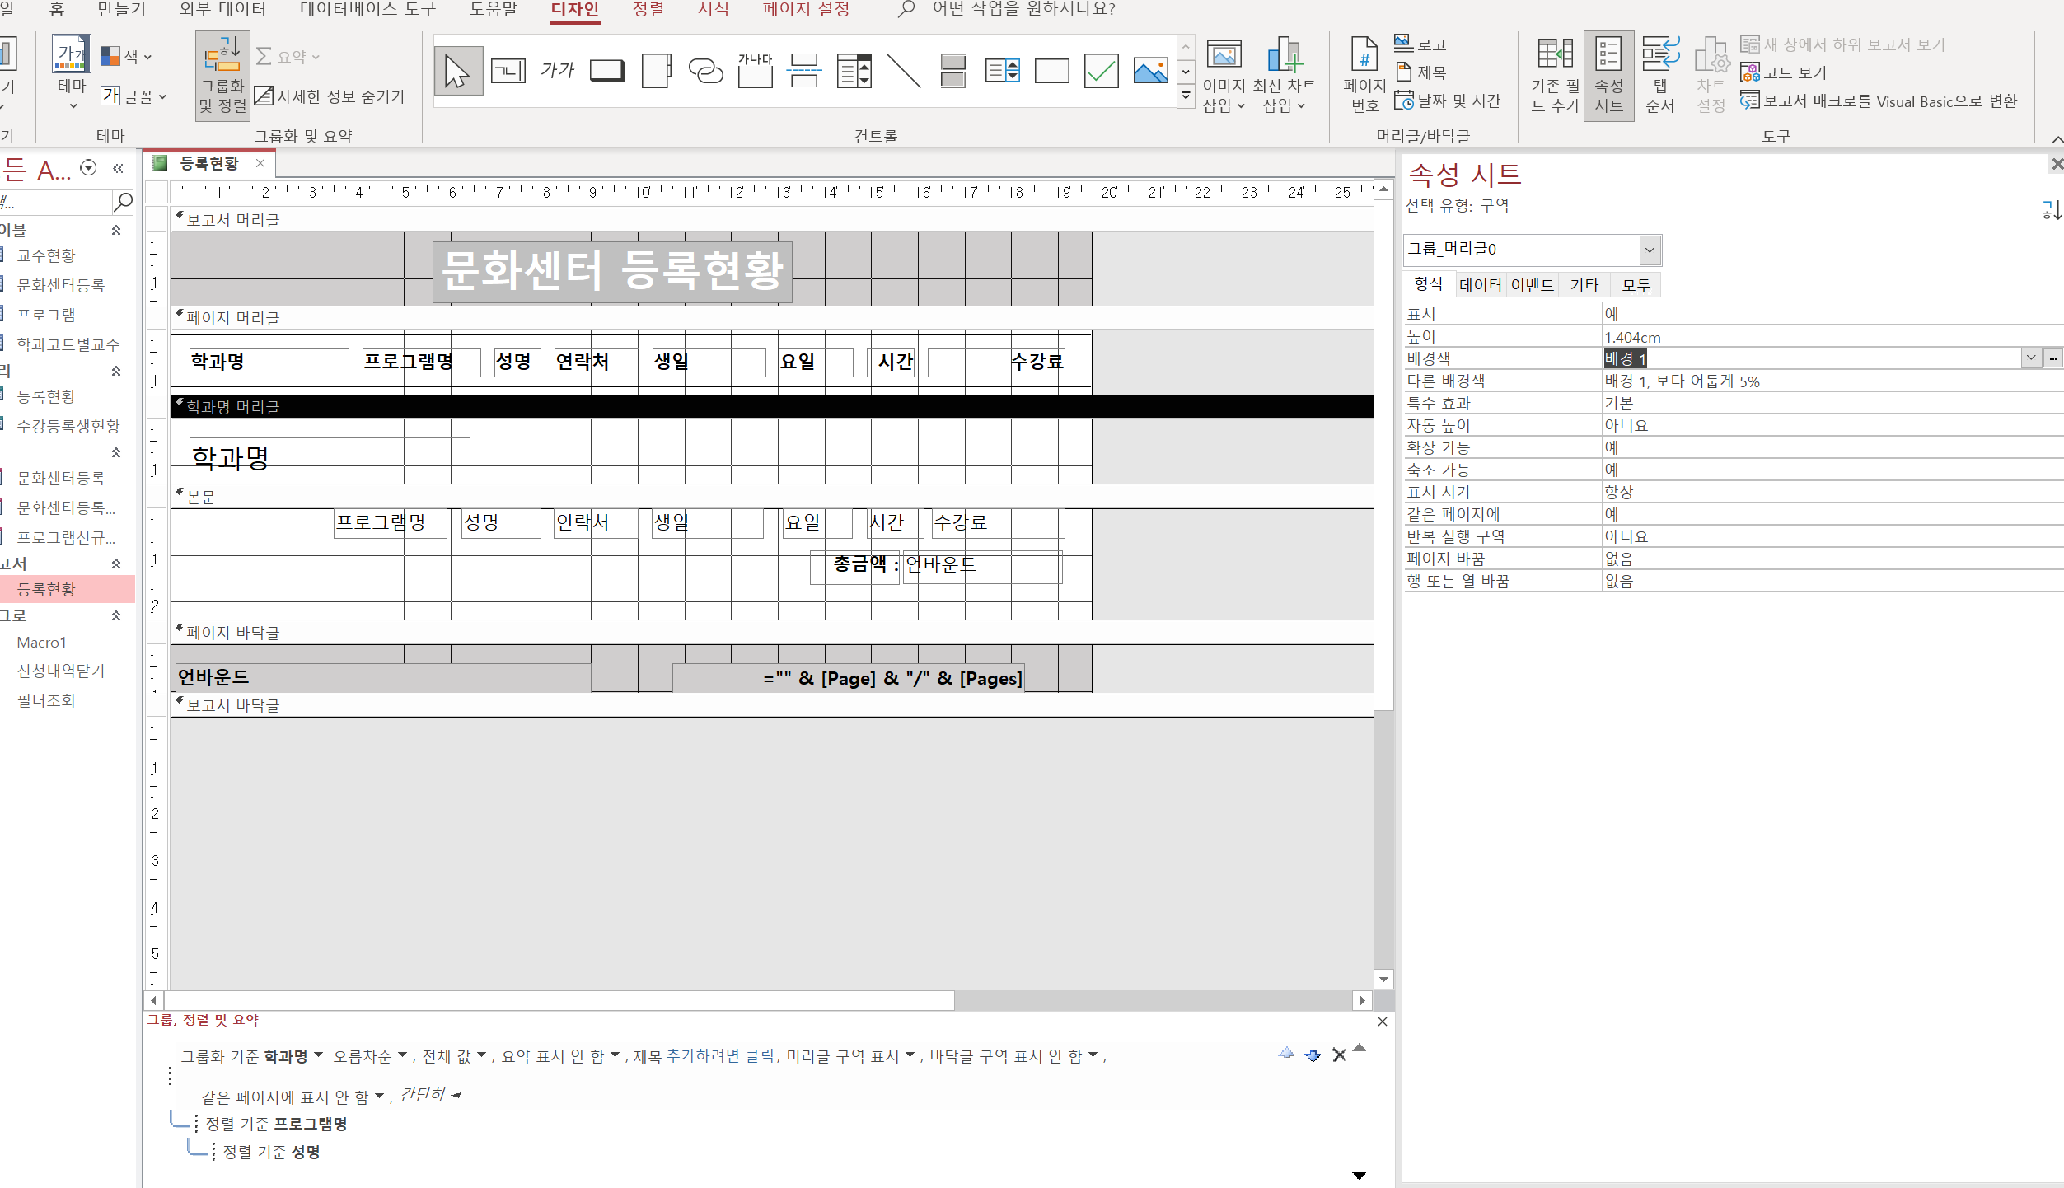Choose the line drawing control
The image size is (2064, 1188).
click(x=904, y=71)
